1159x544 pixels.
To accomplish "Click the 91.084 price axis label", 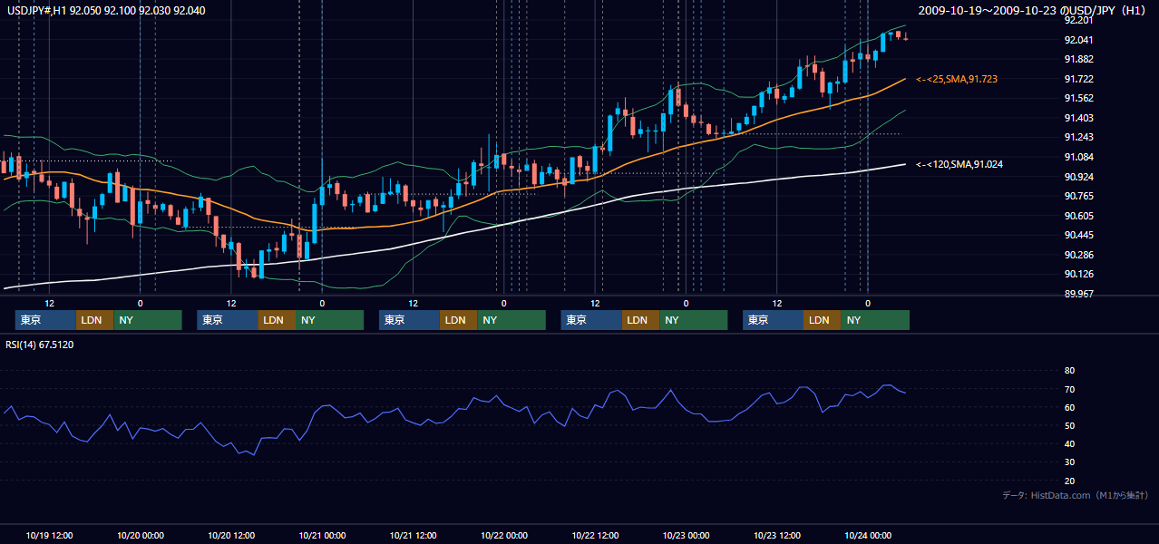I will pyautogui.click(x=1077, y=157).
